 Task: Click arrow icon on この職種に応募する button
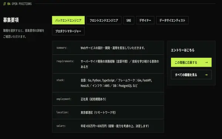pyautogui.click(x=206, y=62)
